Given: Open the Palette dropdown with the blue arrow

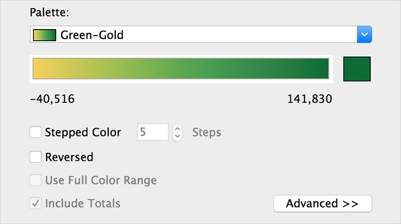Looking at the screenshot, I should [364, 35].
